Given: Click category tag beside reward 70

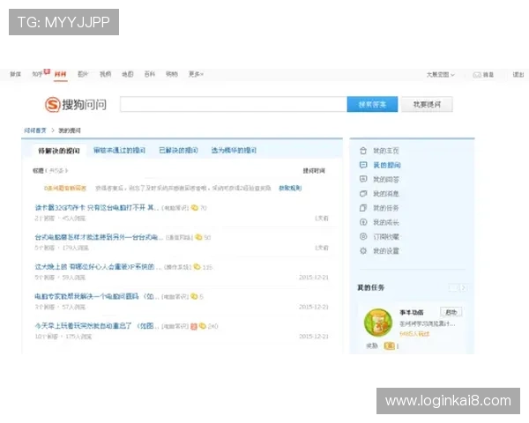Looking at the screenshot, I should click(x=175, y=208).
